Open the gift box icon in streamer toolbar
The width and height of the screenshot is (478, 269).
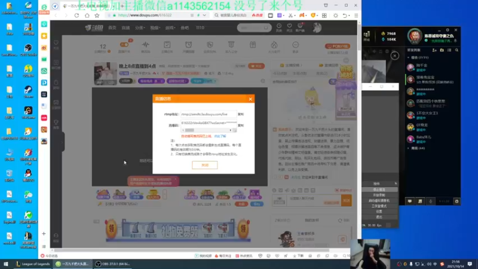pyautogui.click(x=253, y=45)
